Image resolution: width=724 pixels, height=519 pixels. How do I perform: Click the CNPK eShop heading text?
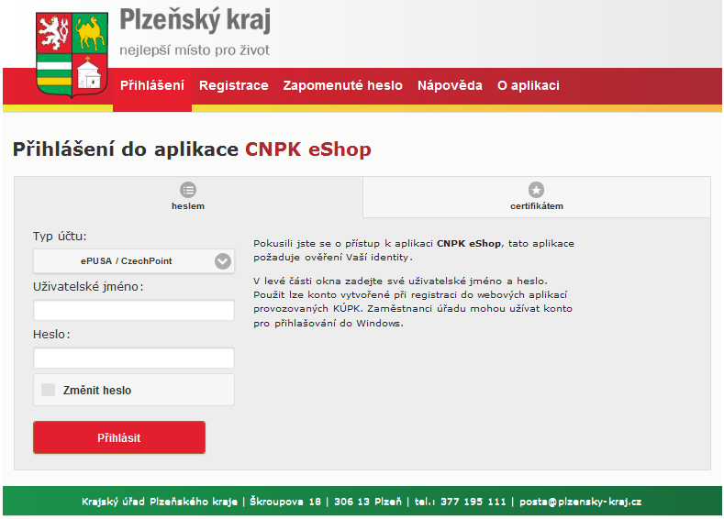click(308, 149)
